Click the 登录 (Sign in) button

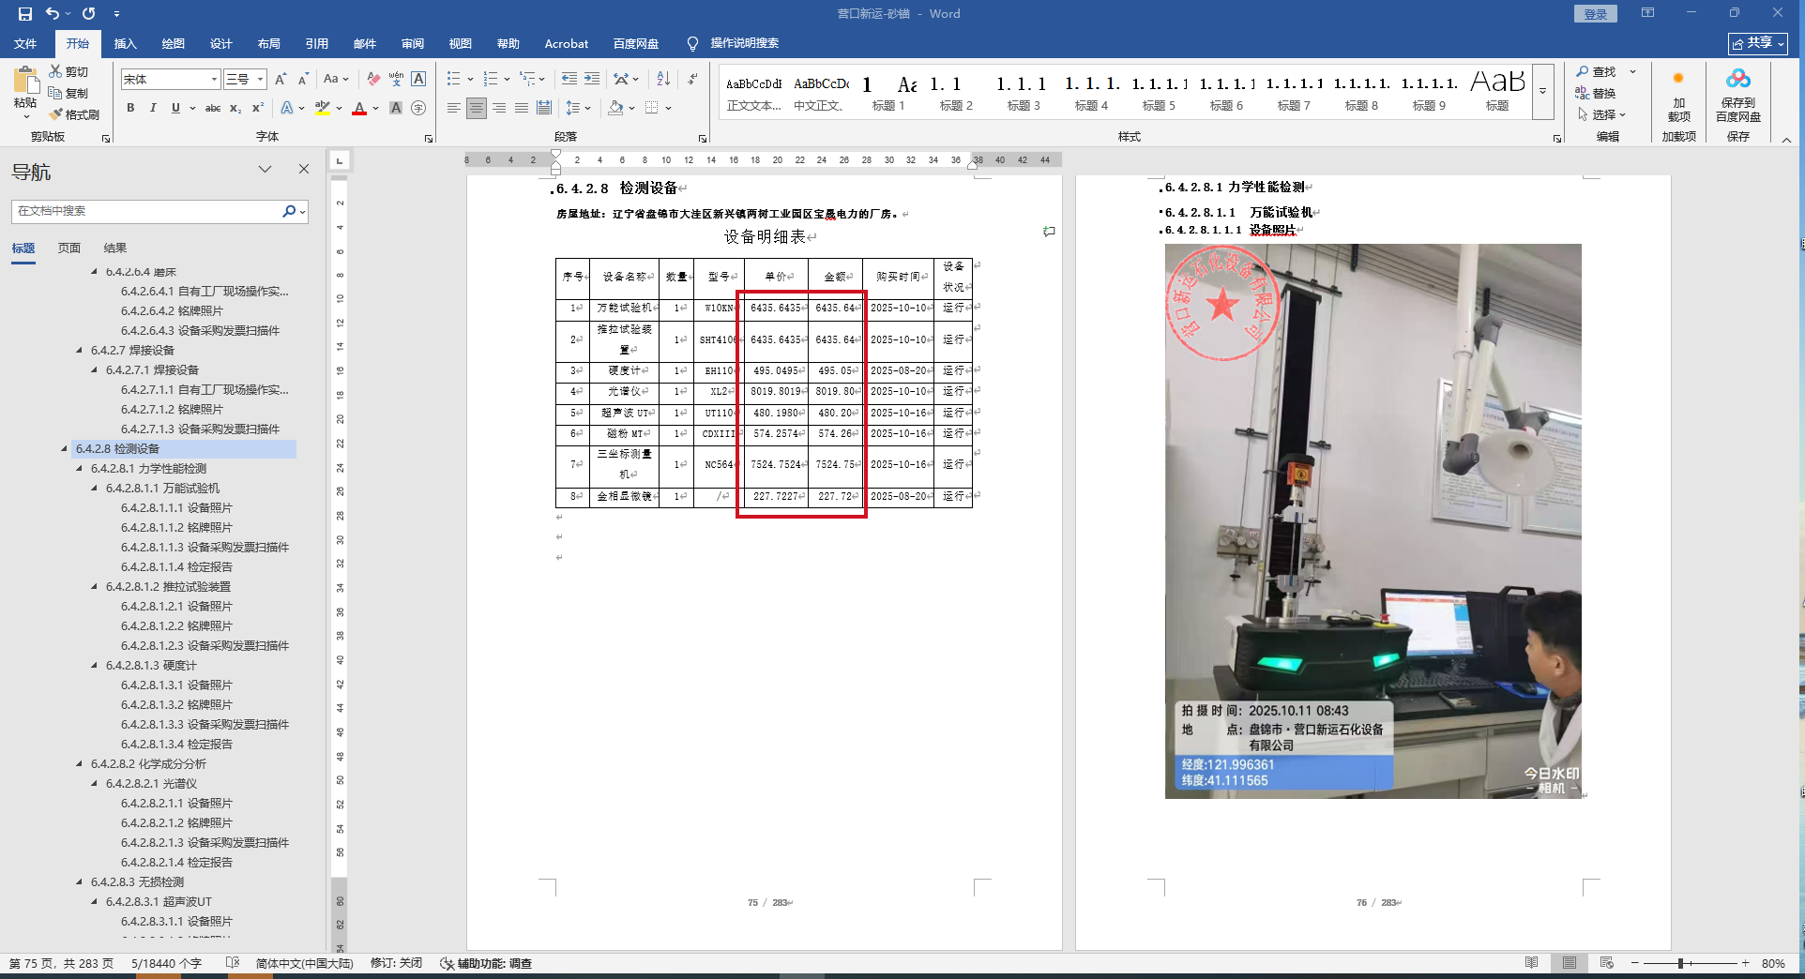pos(1595,13)
